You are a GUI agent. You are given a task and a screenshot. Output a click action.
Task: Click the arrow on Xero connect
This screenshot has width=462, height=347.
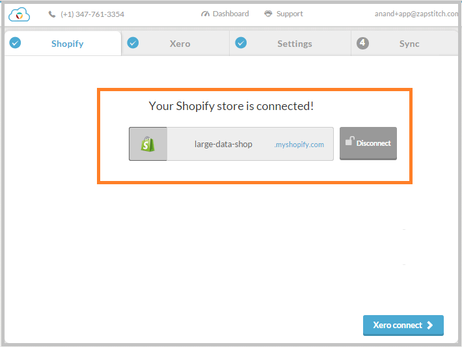click(430, 325)
